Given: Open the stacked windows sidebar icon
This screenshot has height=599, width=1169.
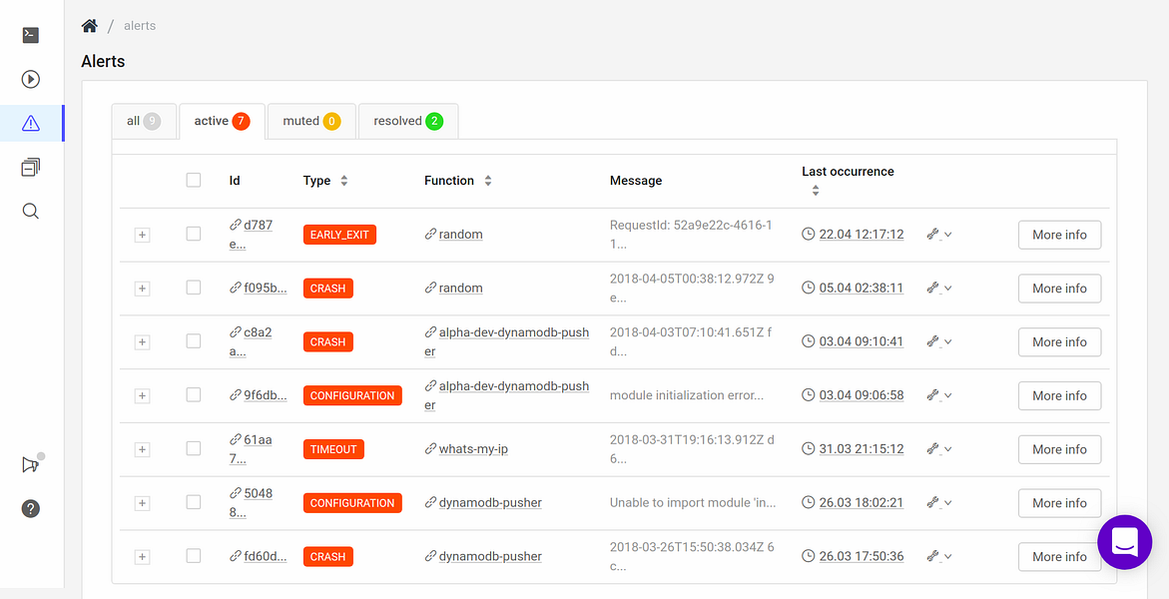Looking at the screenshot, I should (x=31, y=167).
